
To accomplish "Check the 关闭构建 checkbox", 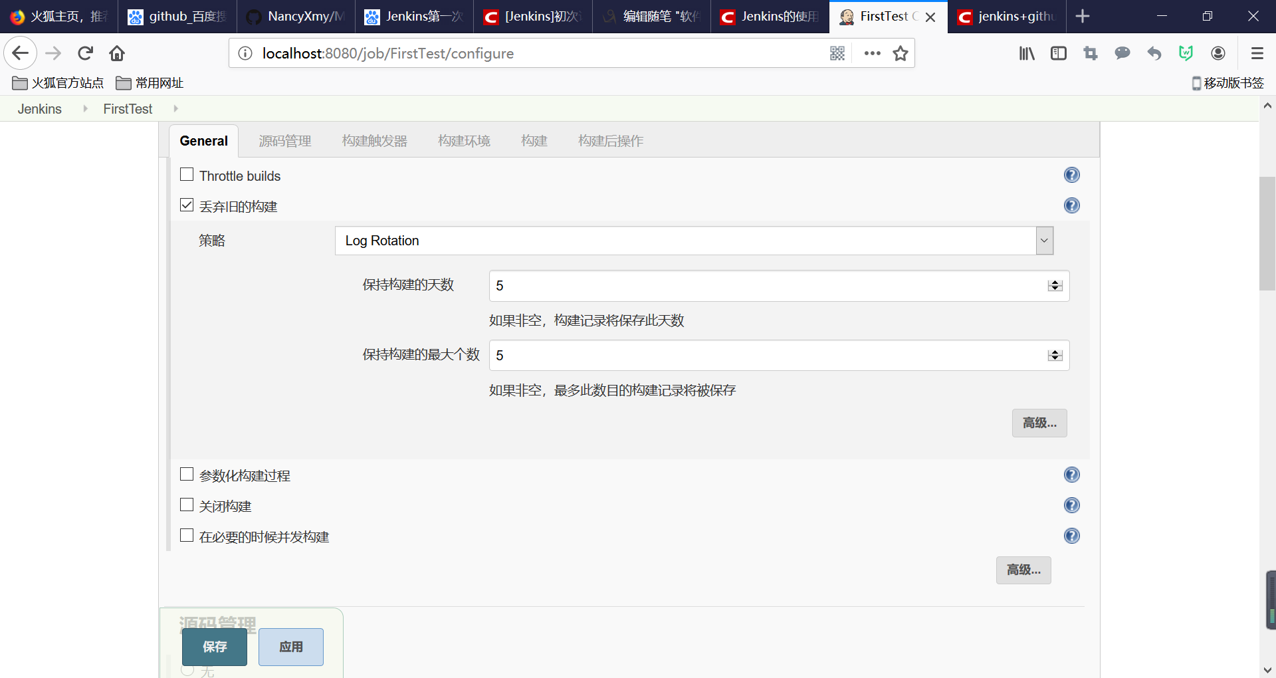I will click(187, 505).
